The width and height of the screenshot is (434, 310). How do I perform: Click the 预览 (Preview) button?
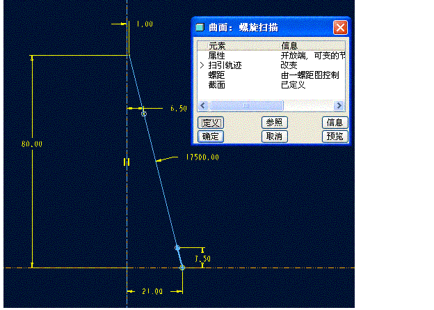[335, 137]
